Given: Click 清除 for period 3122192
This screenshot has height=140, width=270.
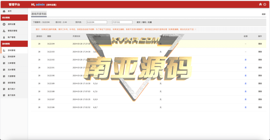Looking at the screenshot, I should [260, 60].
